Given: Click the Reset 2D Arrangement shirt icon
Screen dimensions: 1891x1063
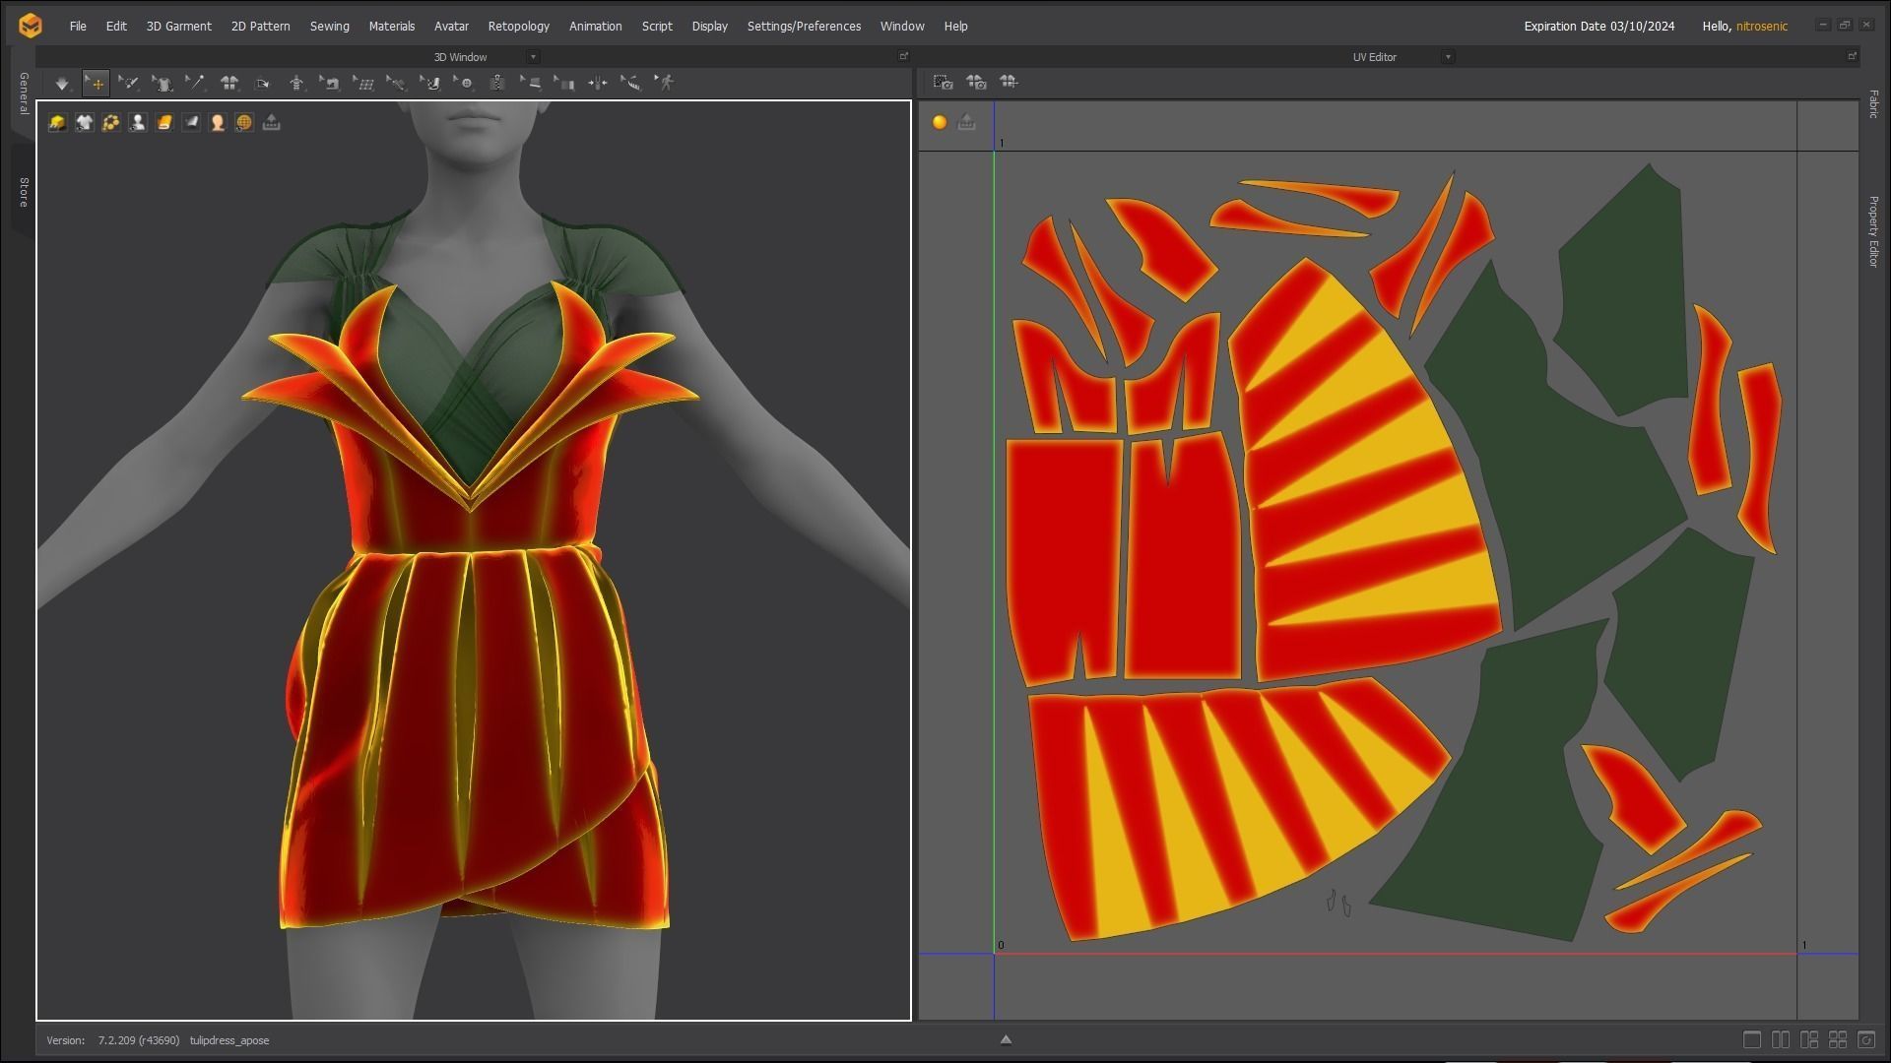Looking at the screenshot, I should [x=229, y=84].
